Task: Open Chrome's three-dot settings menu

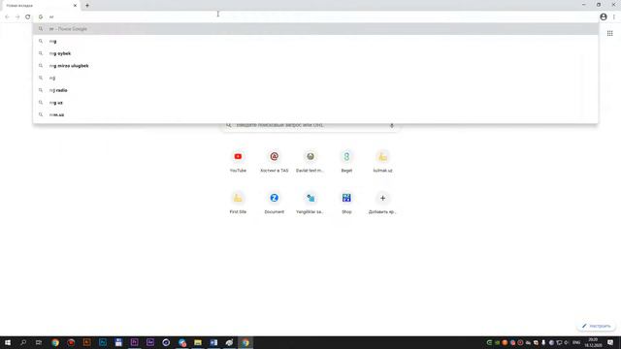Action: [x=614, y=17]
